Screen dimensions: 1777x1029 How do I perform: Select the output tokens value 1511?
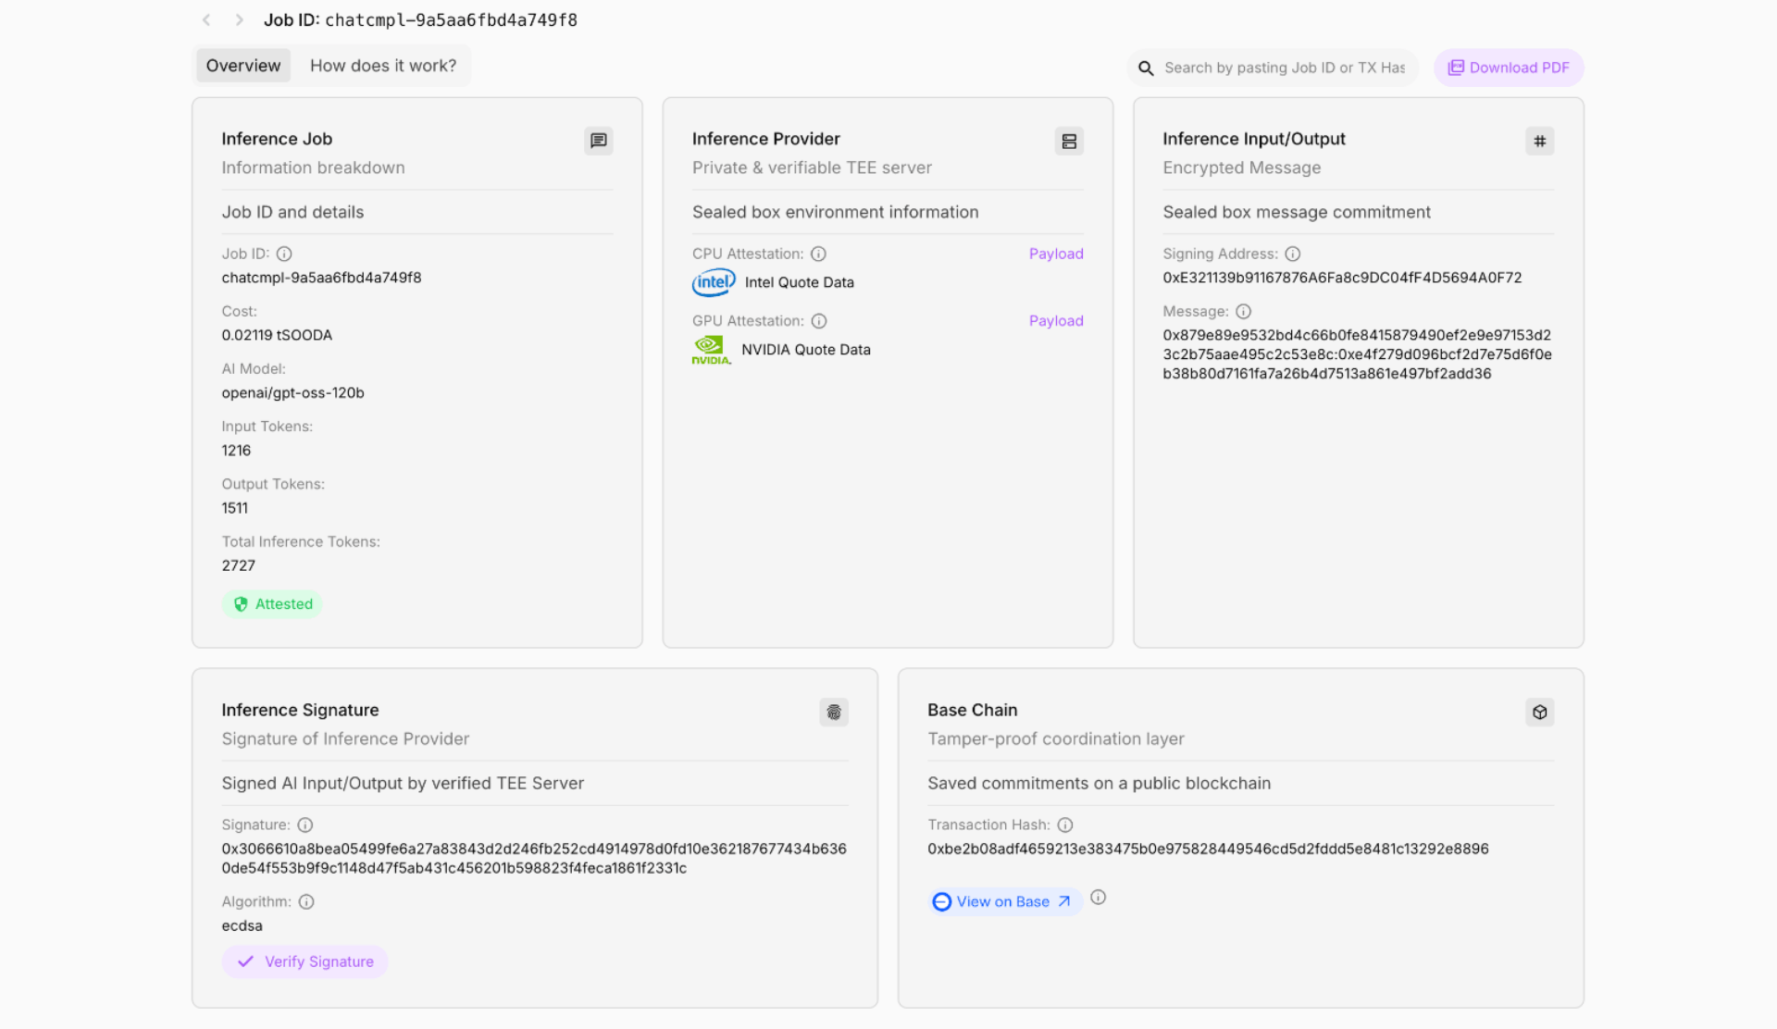(x=235, y=508)
